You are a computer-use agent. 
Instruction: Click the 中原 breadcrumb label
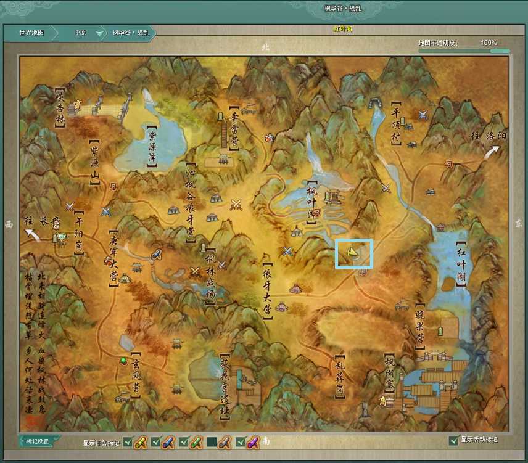pos(80,33)
